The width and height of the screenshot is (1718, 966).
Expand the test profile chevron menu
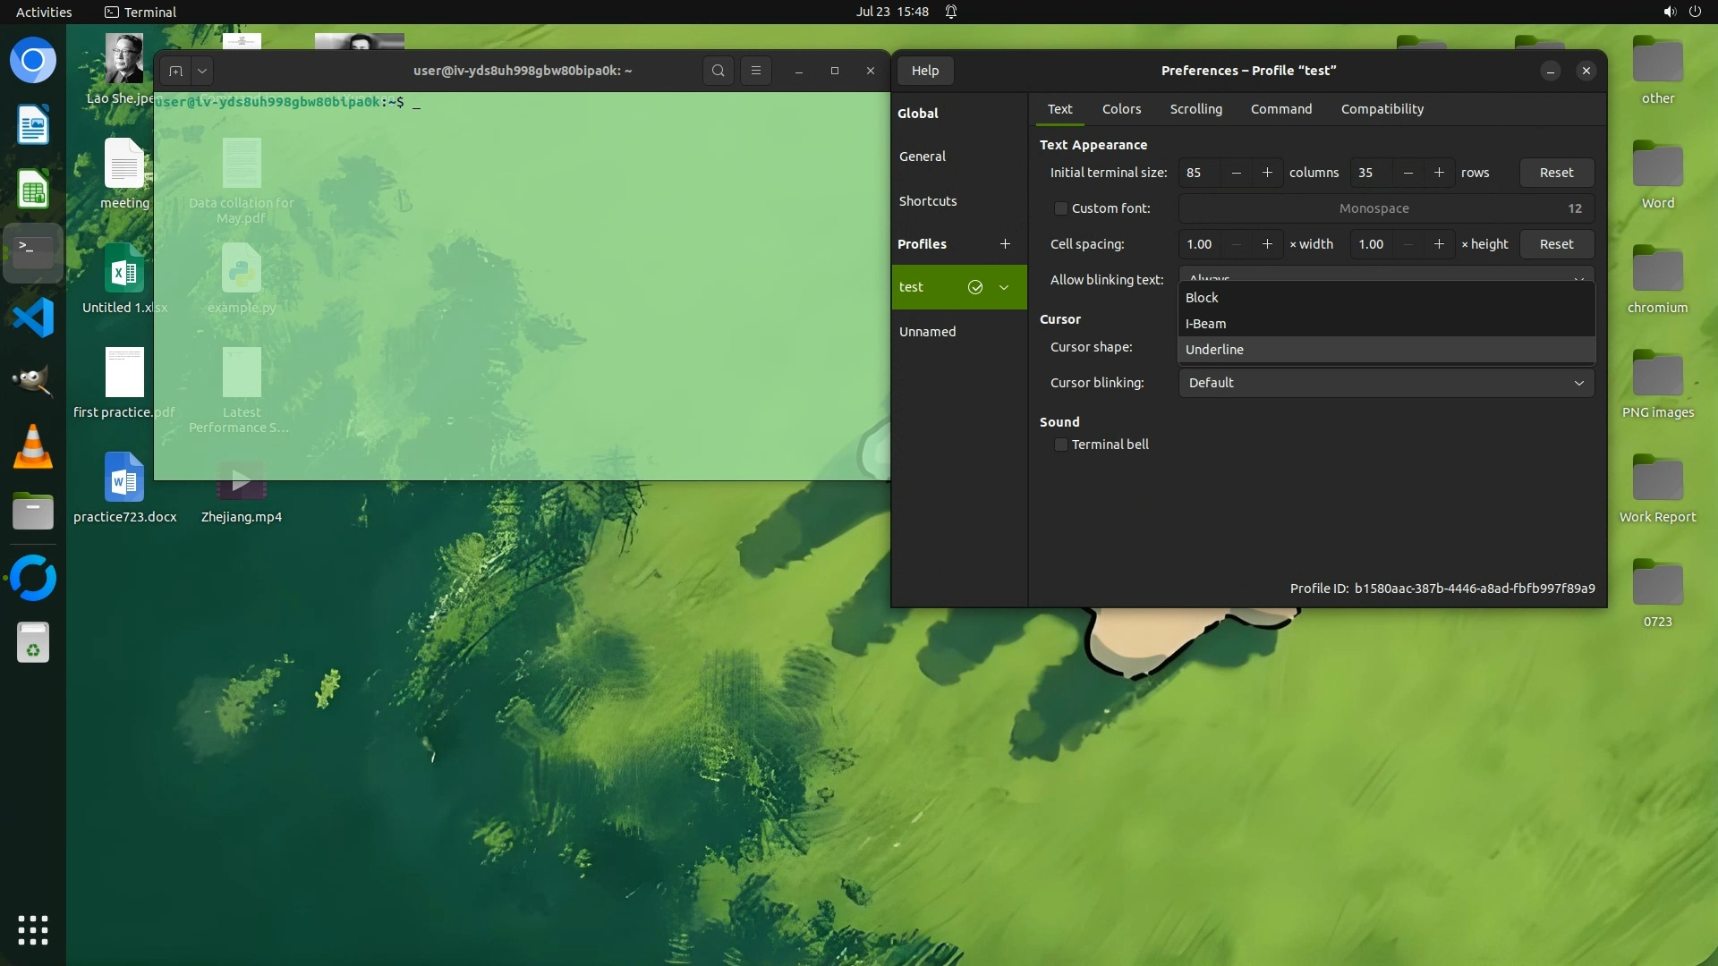pos(1004,287)
